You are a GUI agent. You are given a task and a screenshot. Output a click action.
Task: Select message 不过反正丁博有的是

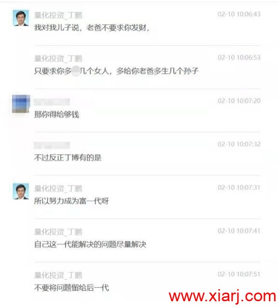coord(68,158)
